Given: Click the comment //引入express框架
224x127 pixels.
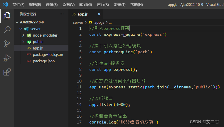Looking at the screenshot, I should tap(110, 28).
